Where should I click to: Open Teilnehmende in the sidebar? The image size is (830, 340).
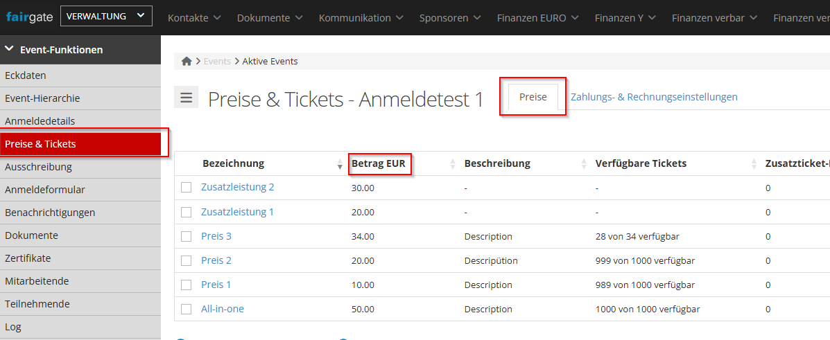(37, 304)
